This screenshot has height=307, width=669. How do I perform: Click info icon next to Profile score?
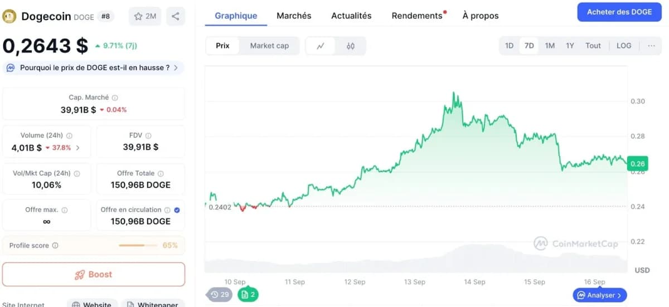click(x=55, y=246)
